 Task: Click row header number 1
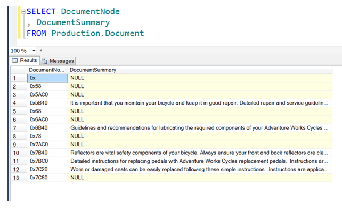(19, 78)
